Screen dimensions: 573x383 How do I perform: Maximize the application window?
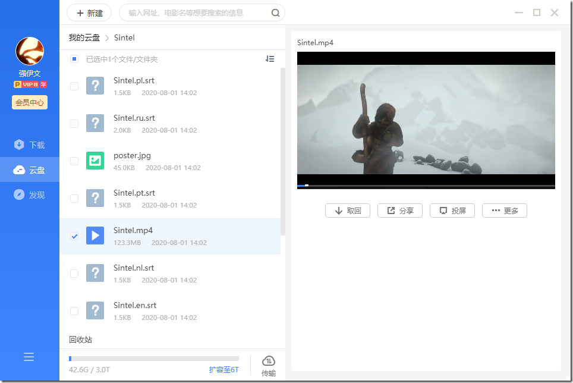537,13
